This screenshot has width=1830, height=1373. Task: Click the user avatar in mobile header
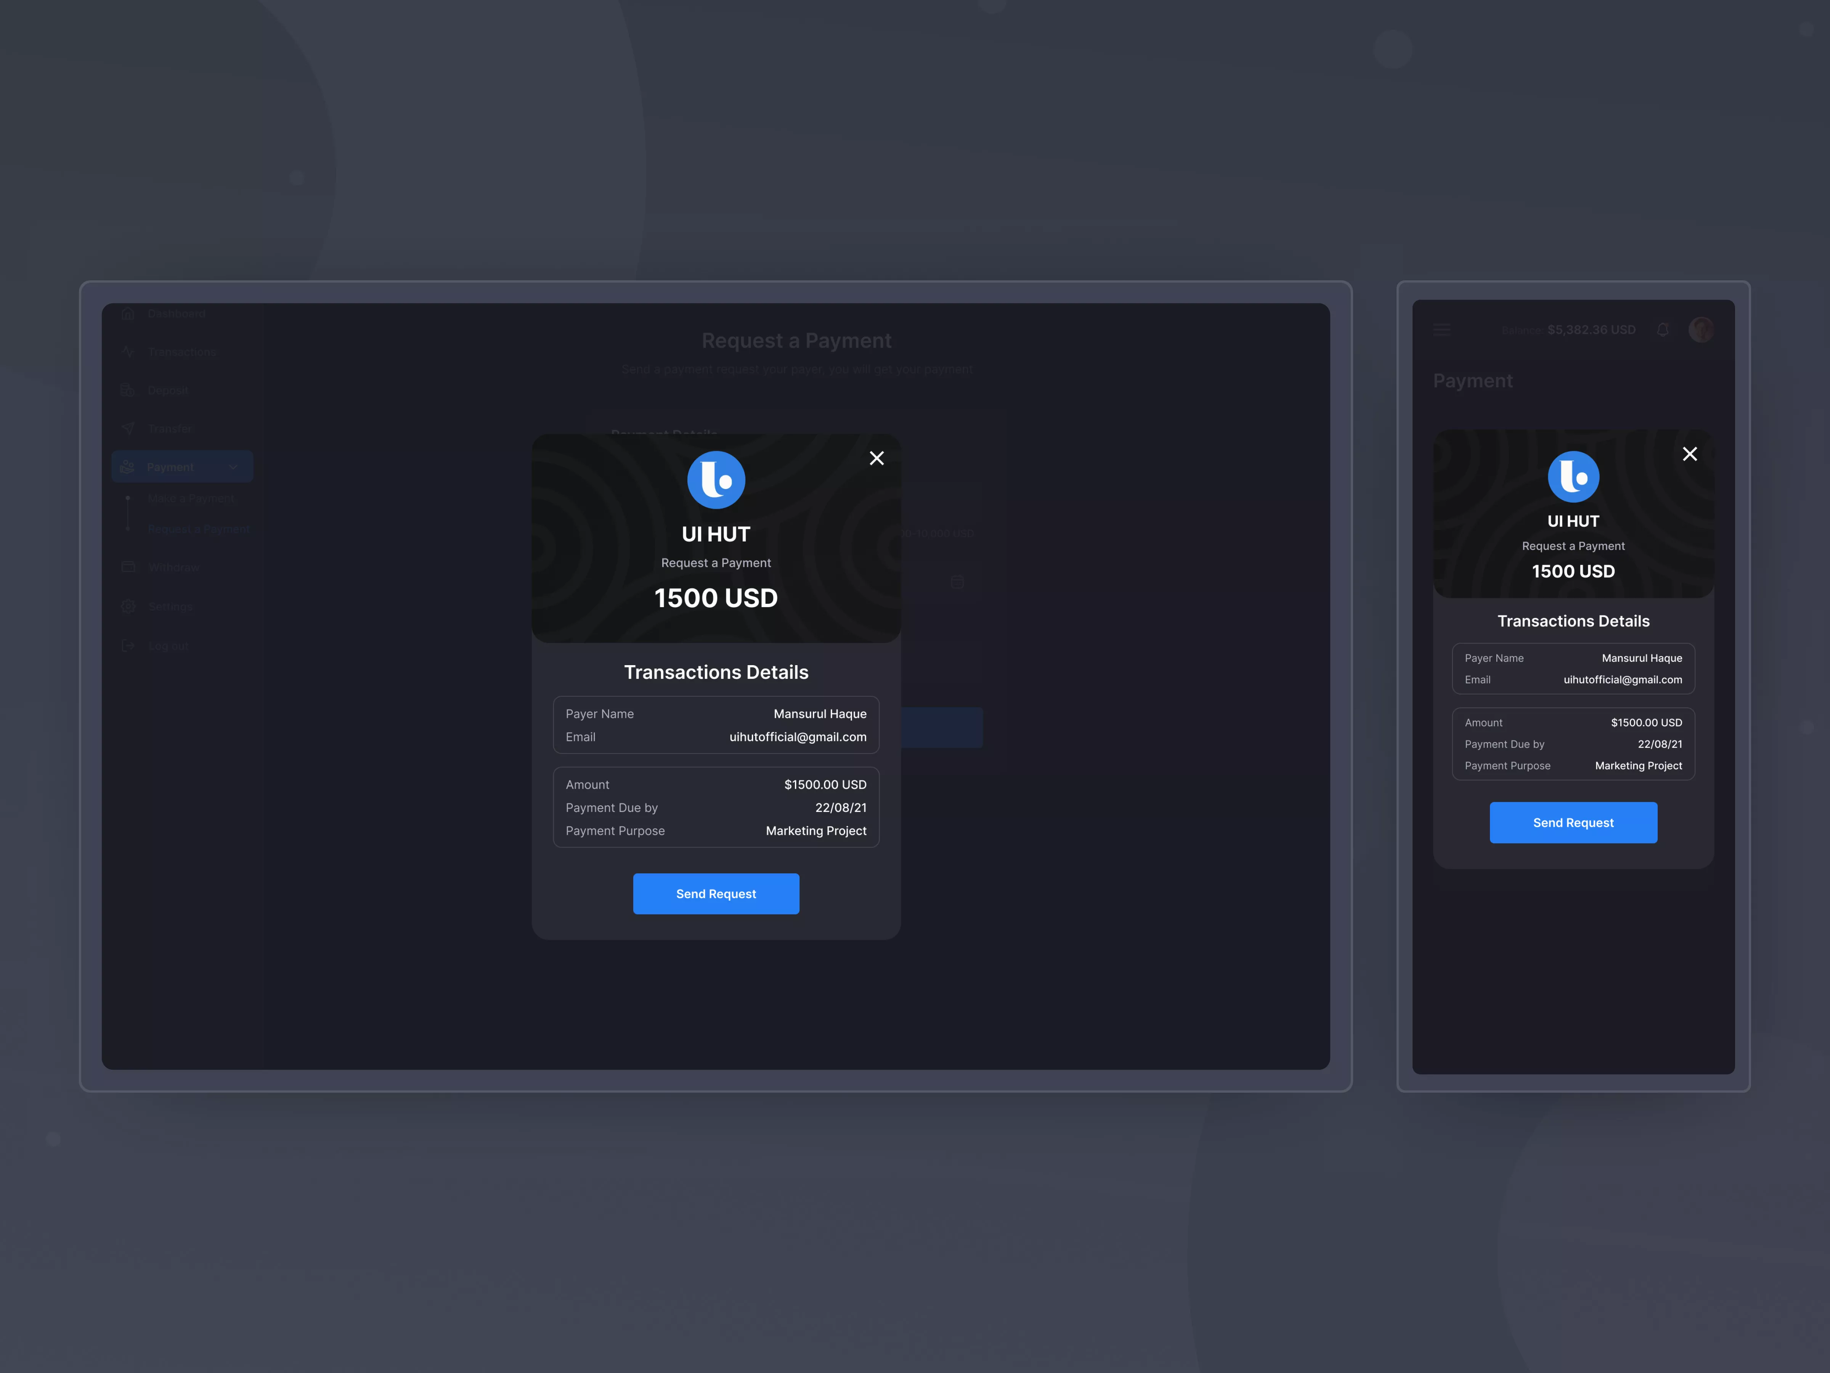pyautogui.click(x=1701, y=330)
